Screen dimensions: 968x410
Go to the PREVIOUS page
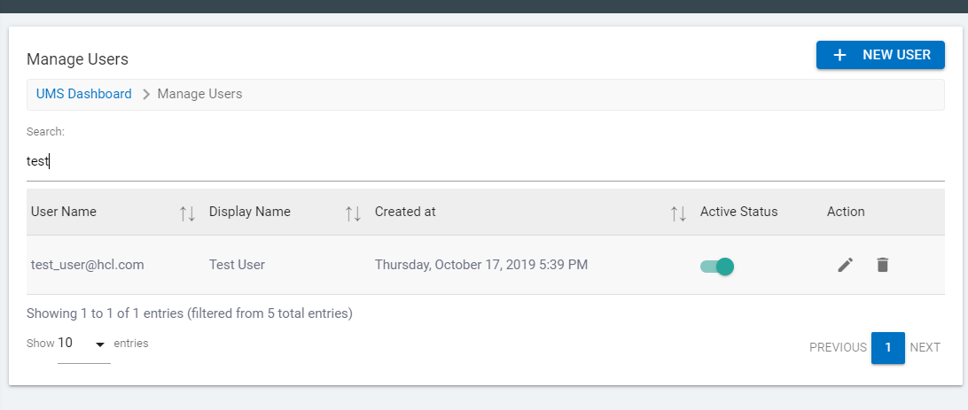(x=838, y=347)
